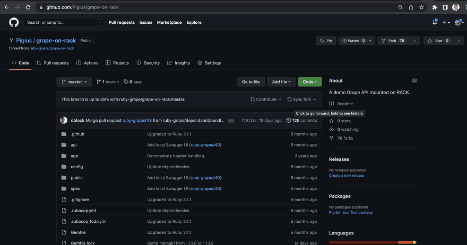The height and width of the screenshot is (245, 467).
Task: Click Chrome profile avatar
Action: [456, 7]
